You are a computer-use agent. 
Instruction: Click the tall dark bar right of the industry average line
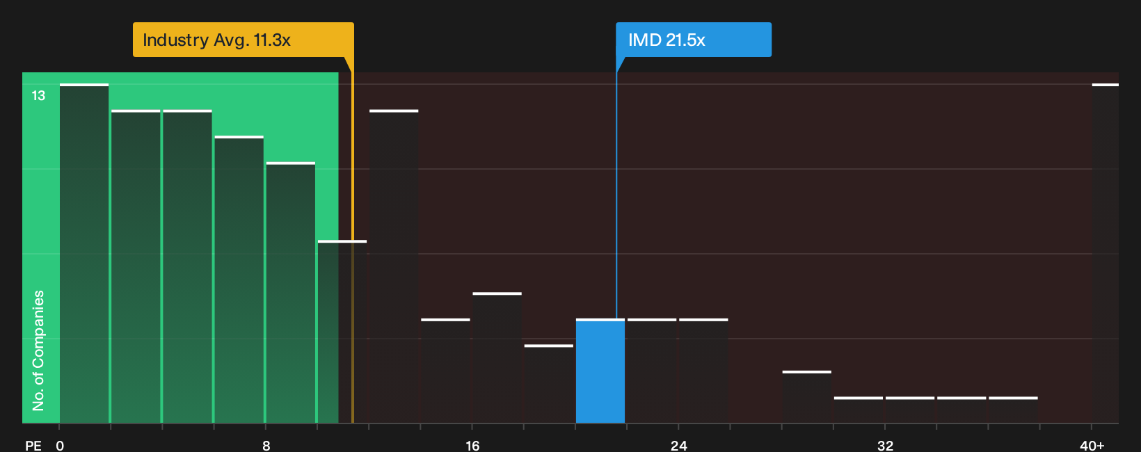coord(394,267)
